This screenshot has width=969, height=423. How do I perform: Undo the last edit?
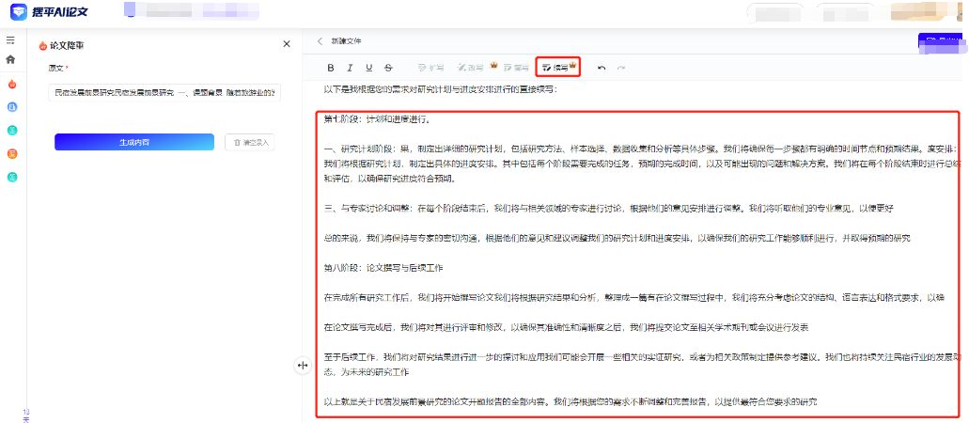pyautogui.click(x=602, y=68)
